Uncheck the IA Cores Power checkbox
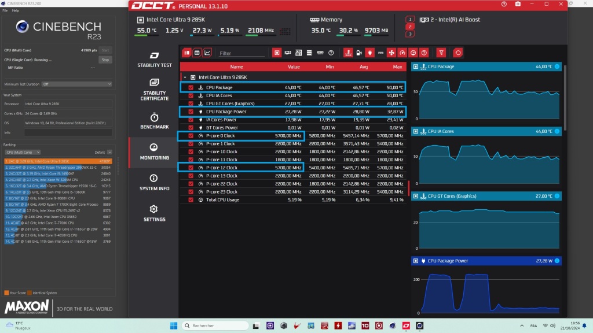This screenshot has width=593, height=333. coord(191,120)
